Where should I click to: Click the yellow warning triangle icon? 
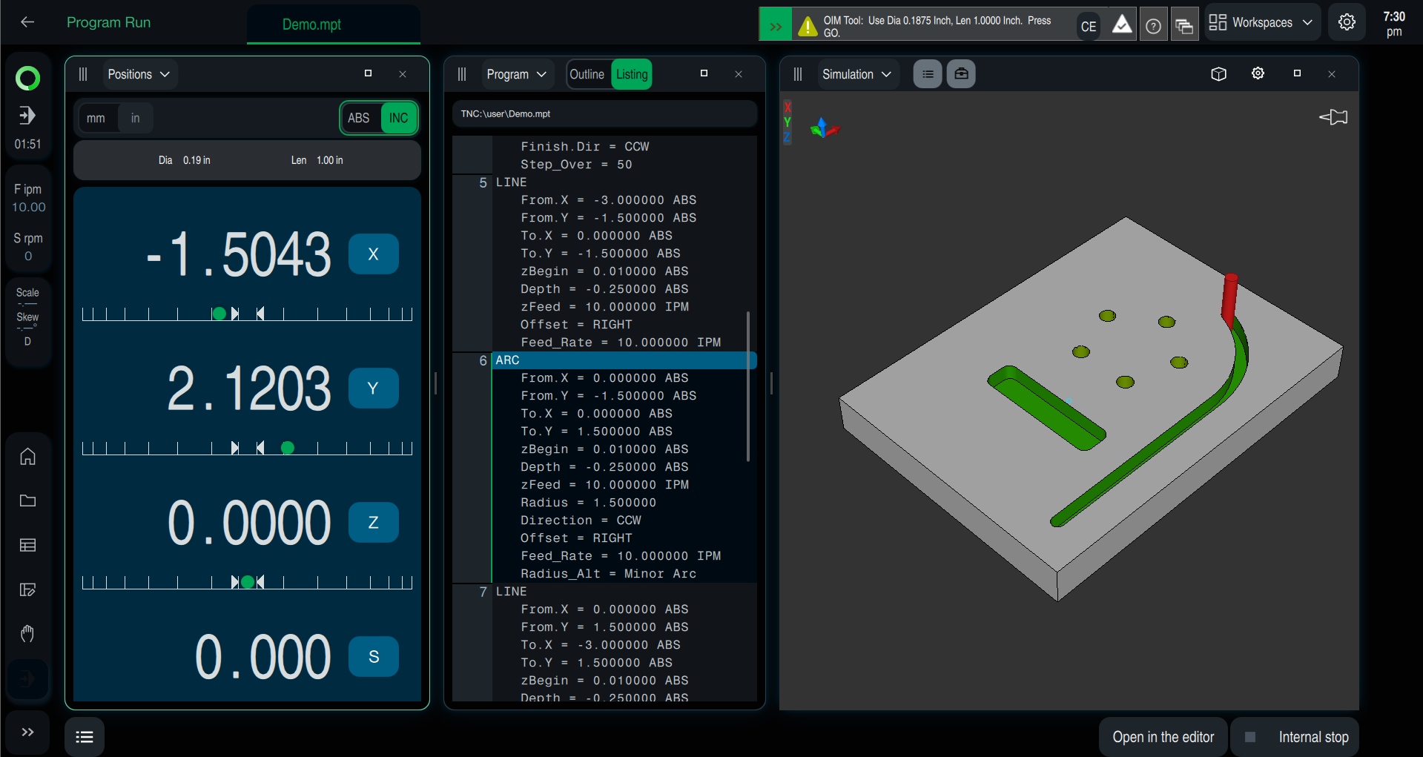click(808, 27)
